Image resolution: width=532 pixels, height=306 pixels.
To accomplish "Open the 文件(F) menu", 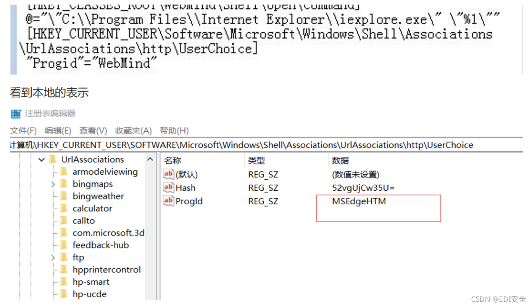I will pyautogui.click(x=23, y=131).
